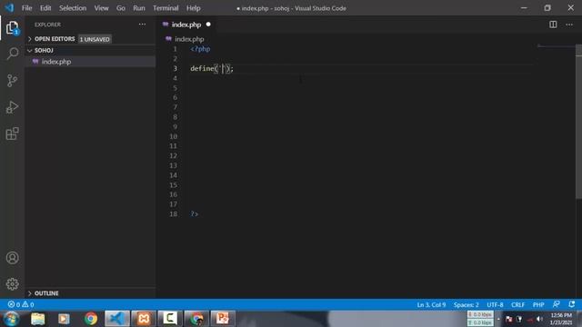Open the Source Control view
The image size is (582, 327).
tap(12, 81)
